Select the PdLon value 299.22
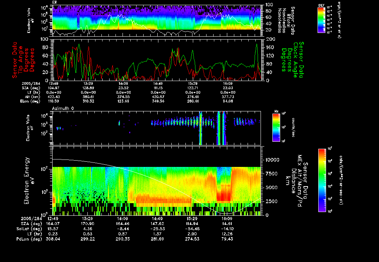 pos(87,239)
